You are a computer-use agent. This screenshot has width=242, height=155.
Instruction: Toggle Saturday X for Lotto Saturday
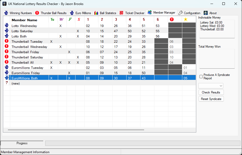78,31
